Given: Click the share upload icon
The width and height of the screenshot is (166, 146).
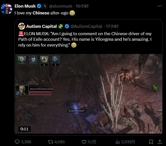Looking at the screenshot, I should (160, 142).
